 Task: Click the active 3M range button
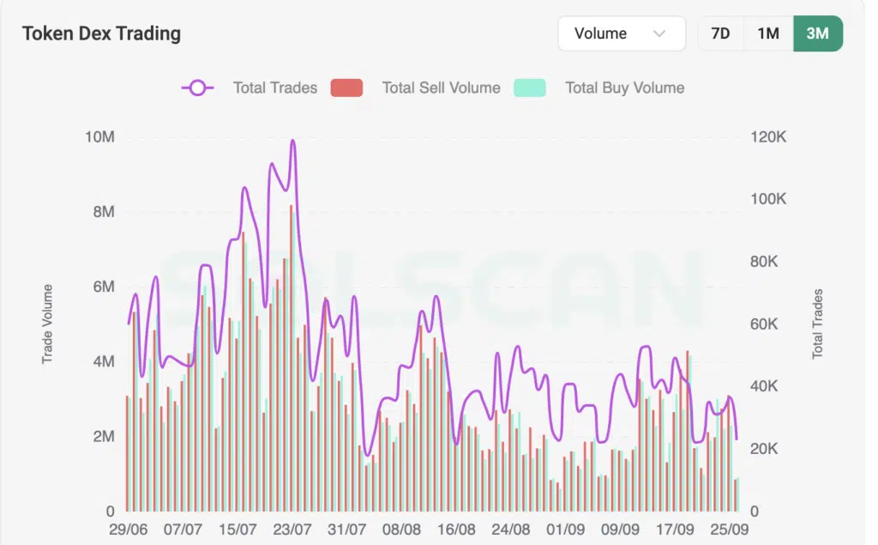(817, 33)
